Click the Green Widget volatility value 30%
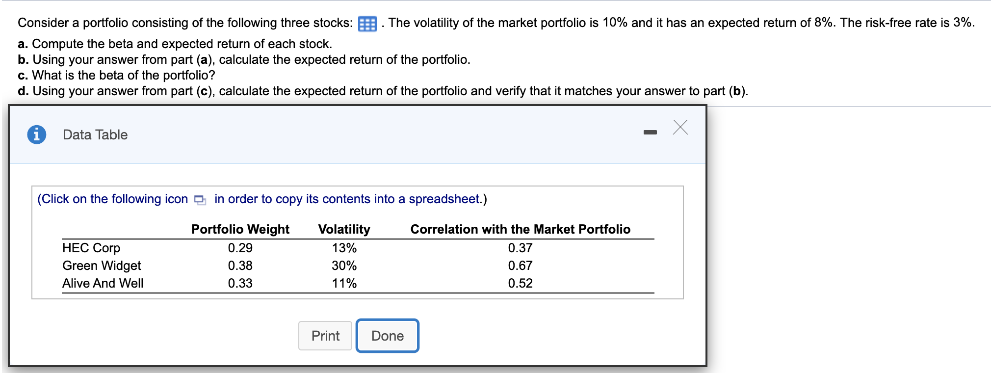Viewport: 991px width, 373px height. 343,265
